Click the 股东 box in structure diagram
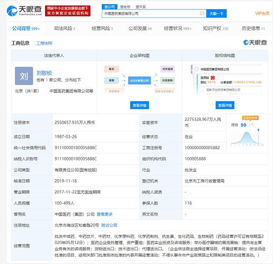Image resolution: width=273 pixels, height=264 pixels. click(x=111, y=69)
